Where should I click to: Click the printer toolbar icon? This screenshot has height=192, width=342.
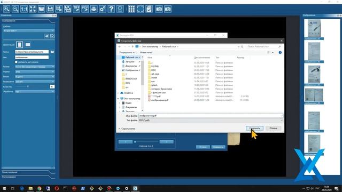click(x=94, y=9)
